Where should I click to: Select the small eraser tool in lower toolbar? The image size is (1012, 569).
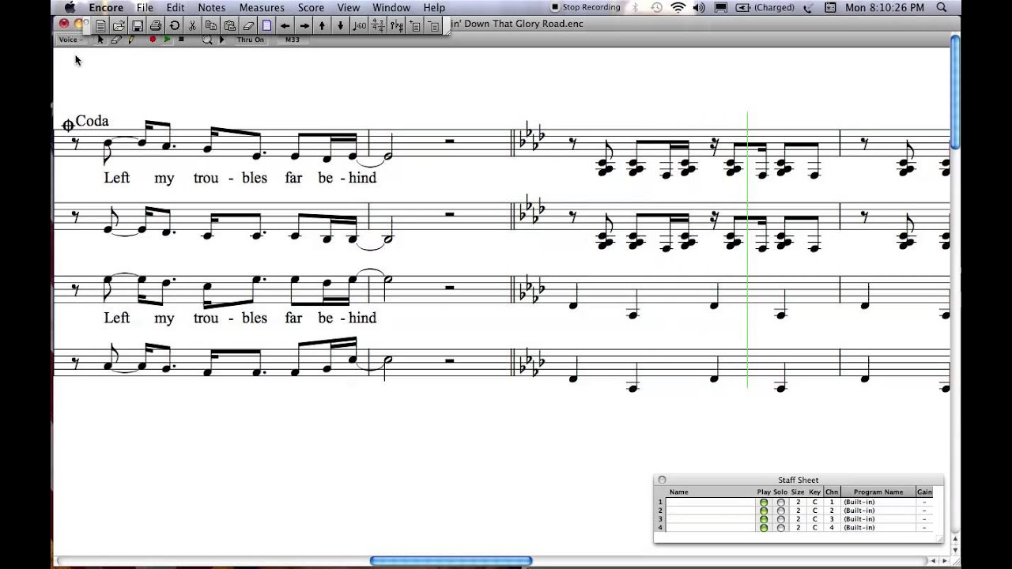click(x=115, y=40)
